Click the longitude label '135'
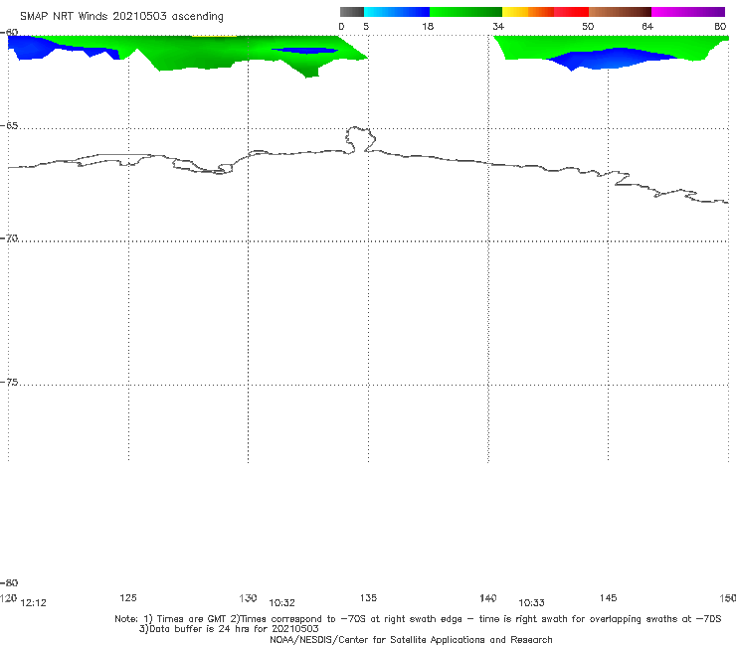 [368, 597]
